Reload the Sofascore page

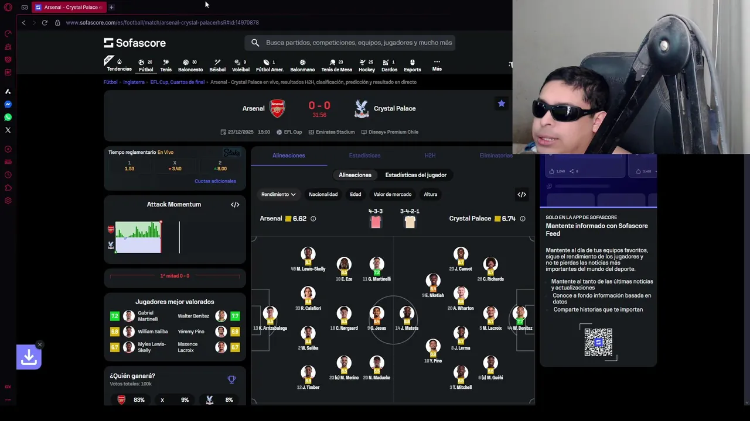click(x=45, y=23)
